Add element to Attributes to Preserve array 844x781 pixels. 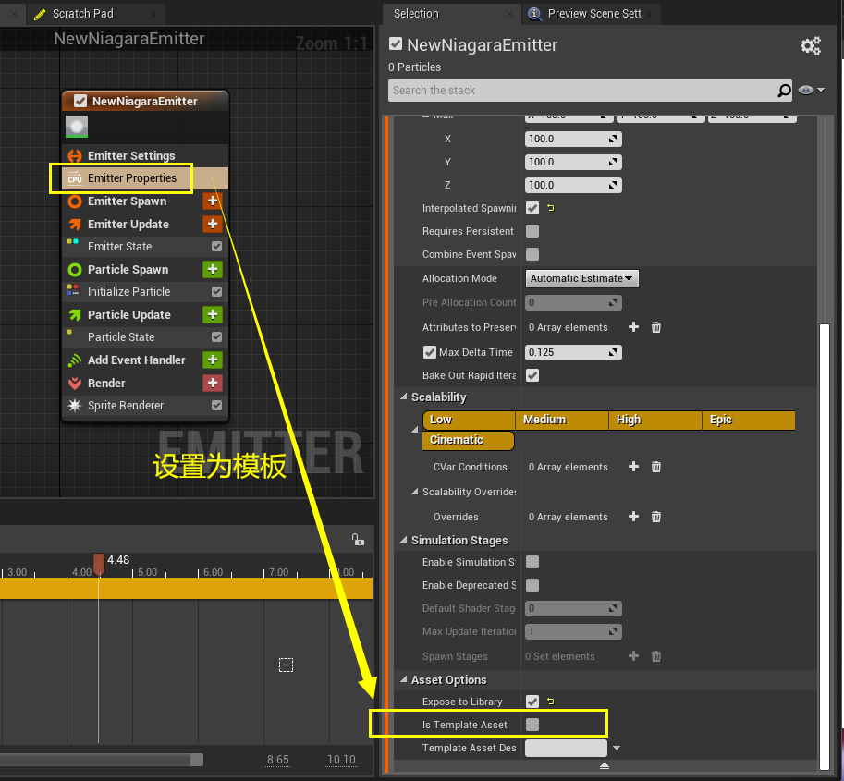point(633,326)
